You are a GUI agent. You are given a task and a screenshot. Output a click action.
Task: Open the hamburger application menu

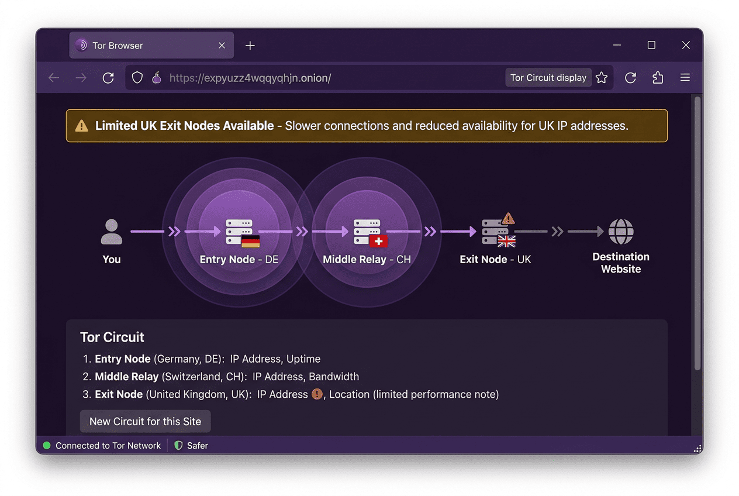pos(685,78)
